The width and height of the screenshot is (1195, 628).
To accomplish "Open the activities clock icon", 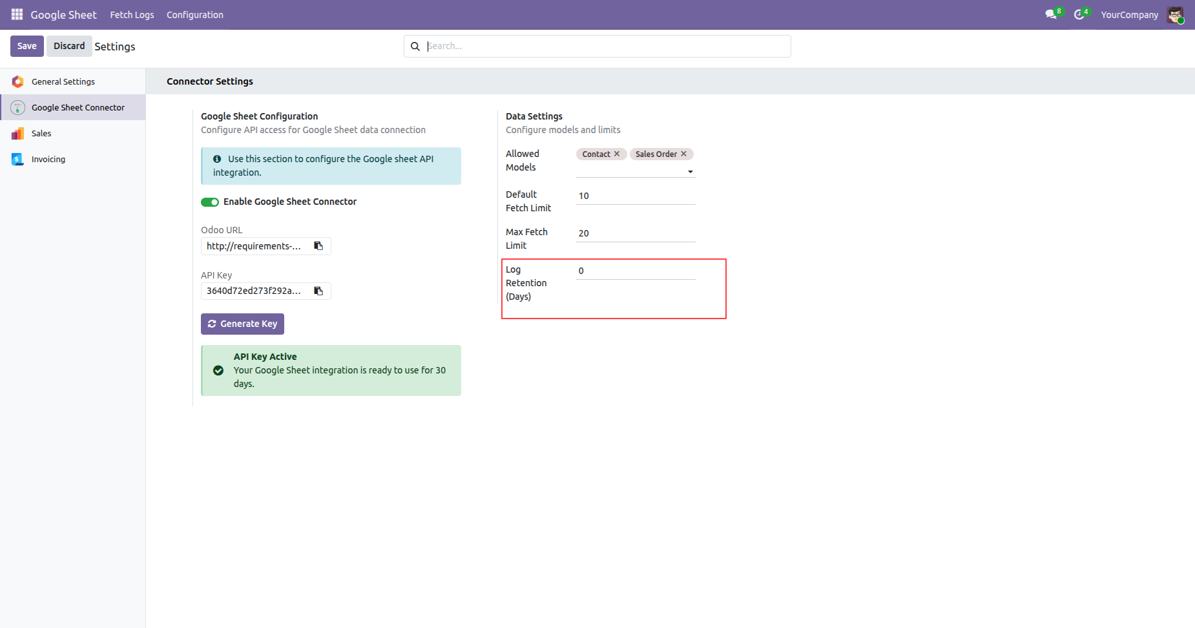I will pos(1079,14).
